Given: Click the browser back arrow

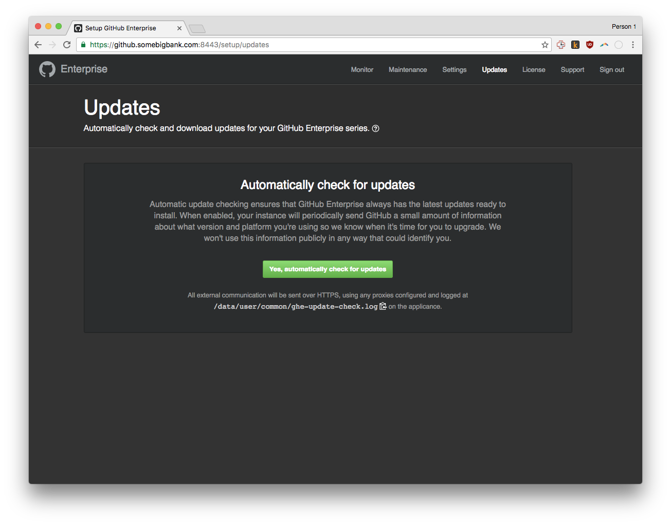Looking at the screenshot, I should [38, 45].
